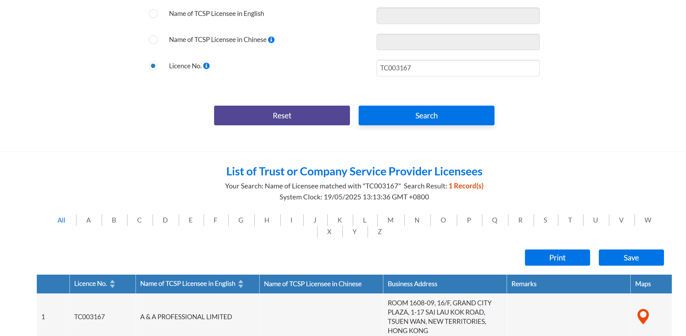This screenshot has height=336, width=686.
Task: Select the Licence No. radio button
Action: [x=153, y=66]
